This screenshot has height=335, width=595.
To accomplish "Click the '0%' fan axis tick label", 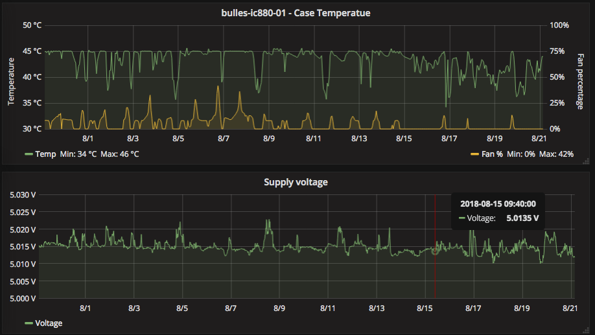I will [555, 128].
